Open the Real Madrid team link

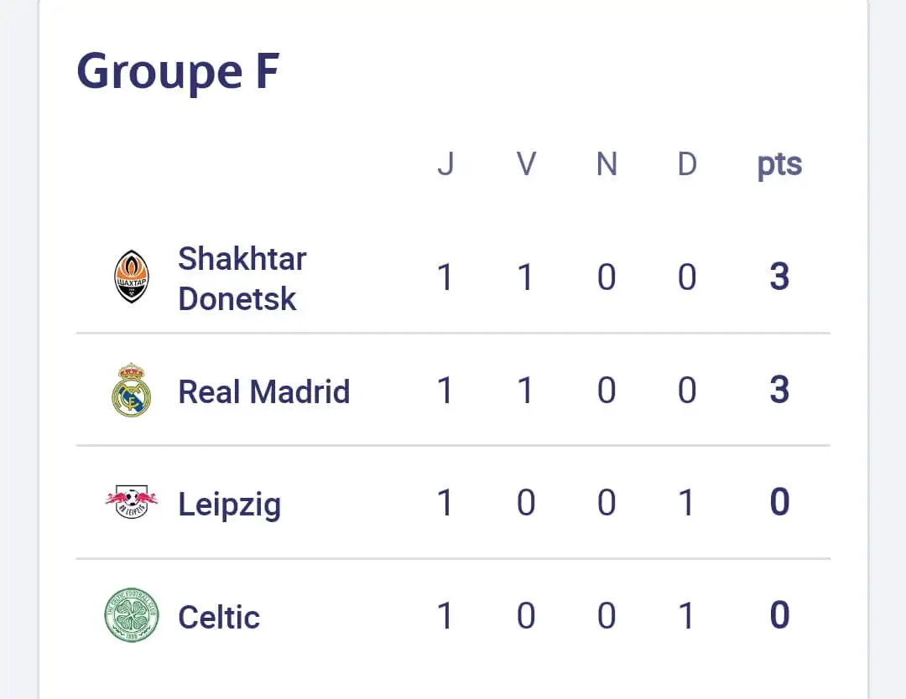(x=263, y=391)
